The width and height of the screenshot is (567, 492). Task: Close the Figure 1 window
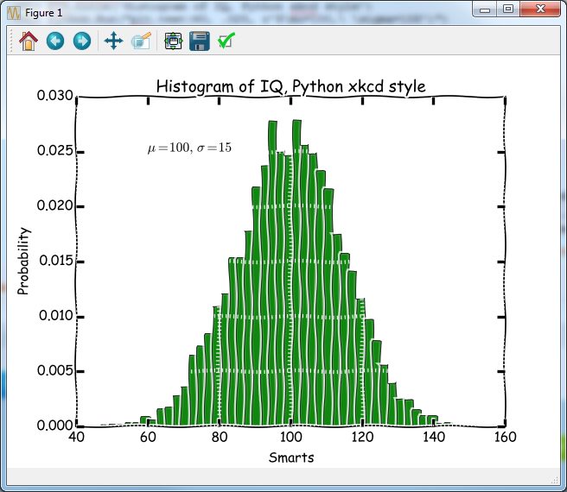pos(540,9)
